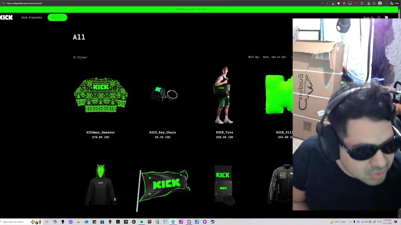This screenshot has width=401, height=225.
Task: Open the KICK_Tote product title
Action: [225, 132]
